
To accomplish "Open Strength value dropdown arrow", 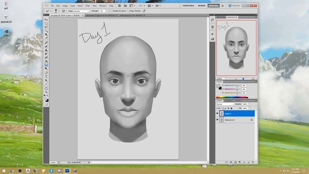I will coord(106,11).
